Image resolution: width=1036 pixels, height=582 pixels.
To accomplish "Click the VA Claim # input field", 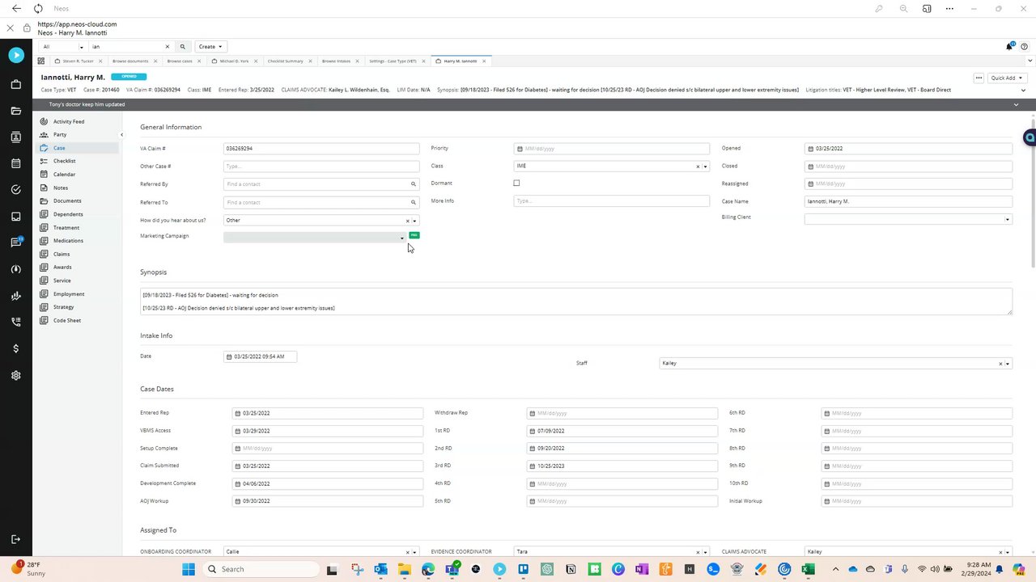I will 321,149.
